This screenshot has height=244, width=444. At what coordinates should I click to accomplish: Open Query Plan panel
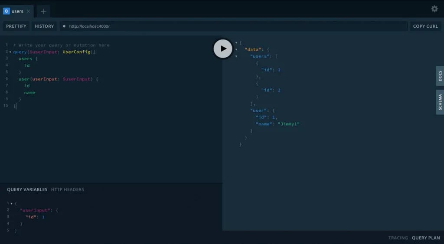tap(426, 238)
